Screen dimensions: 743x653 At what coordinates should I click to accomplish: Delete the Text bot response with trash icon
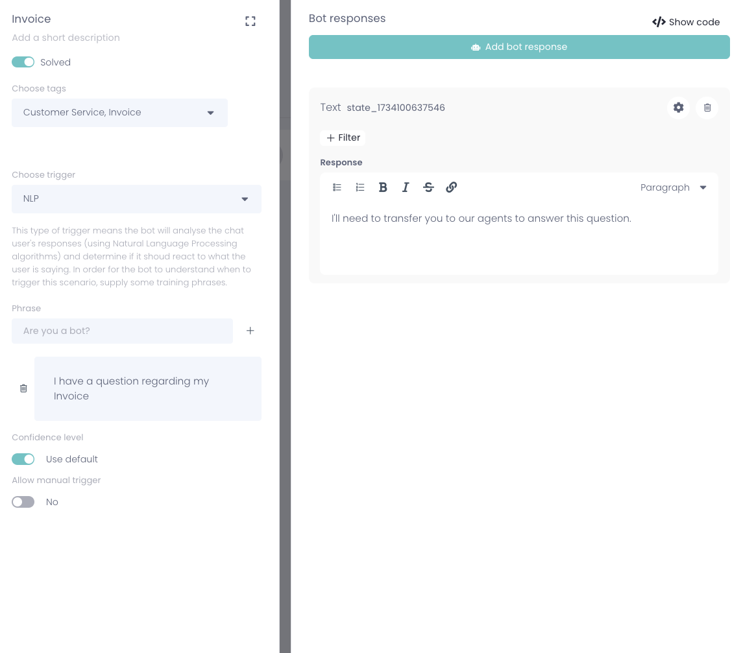[x=707, y=108]
